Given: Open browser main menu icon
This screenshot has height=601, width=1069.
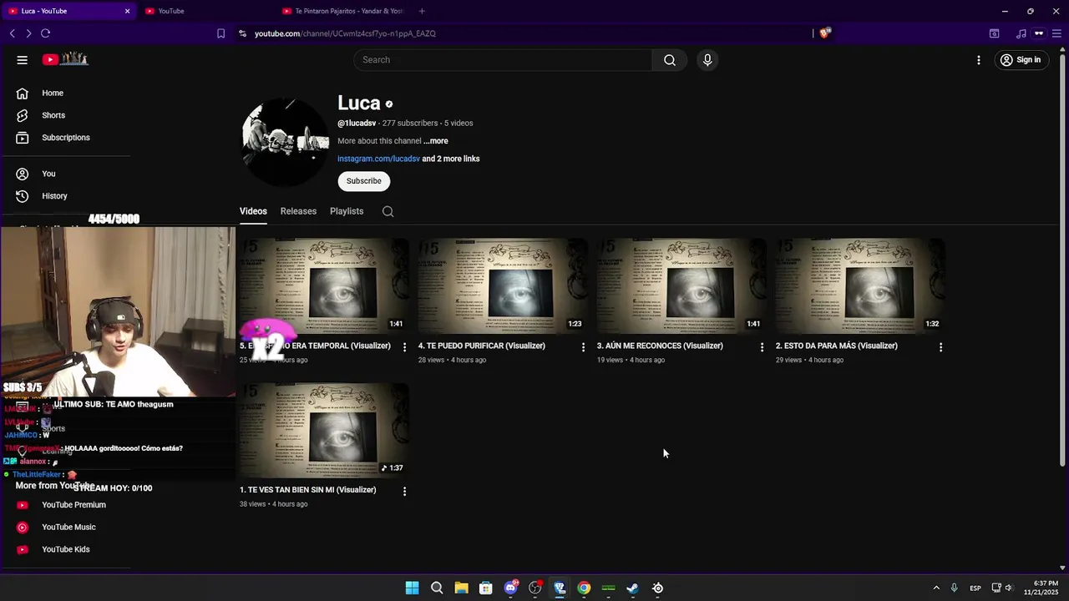Looking at the screenshot, I should pos(1058,33).
